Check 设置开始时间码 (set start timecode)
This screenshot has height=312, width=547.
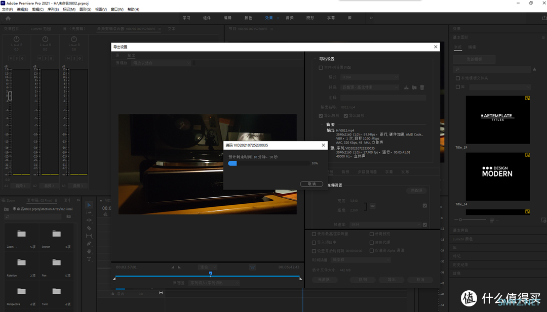point(314,251)
